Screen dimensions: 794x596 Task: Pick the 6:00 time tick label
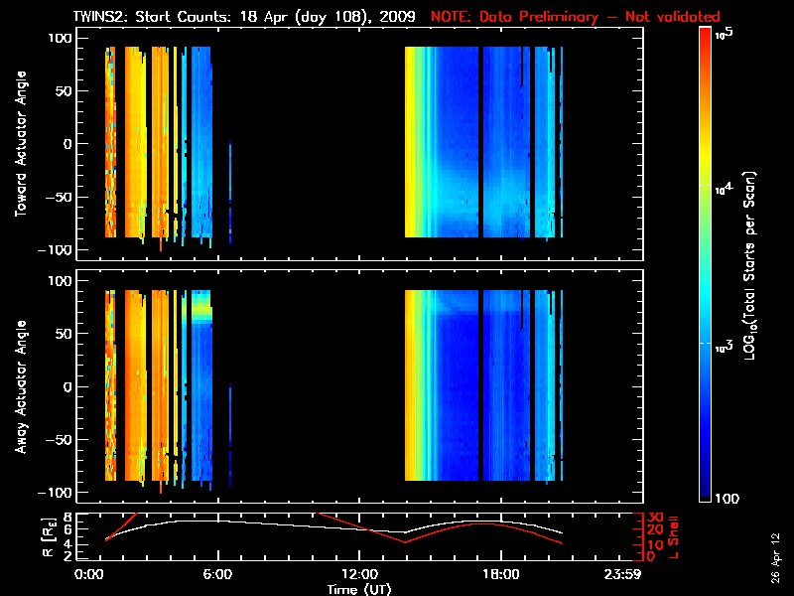point(217,576)
